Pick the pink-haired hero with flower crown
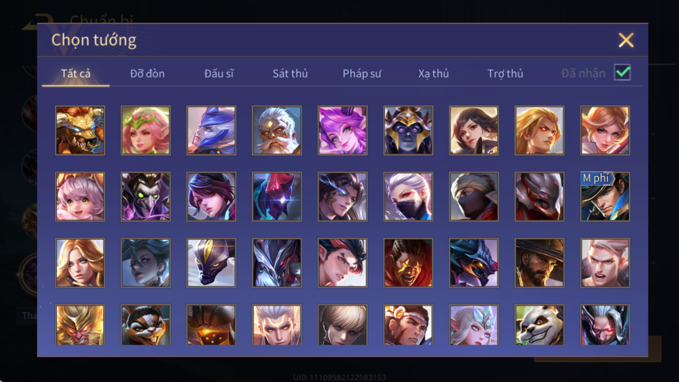 [x=146, y=130]
